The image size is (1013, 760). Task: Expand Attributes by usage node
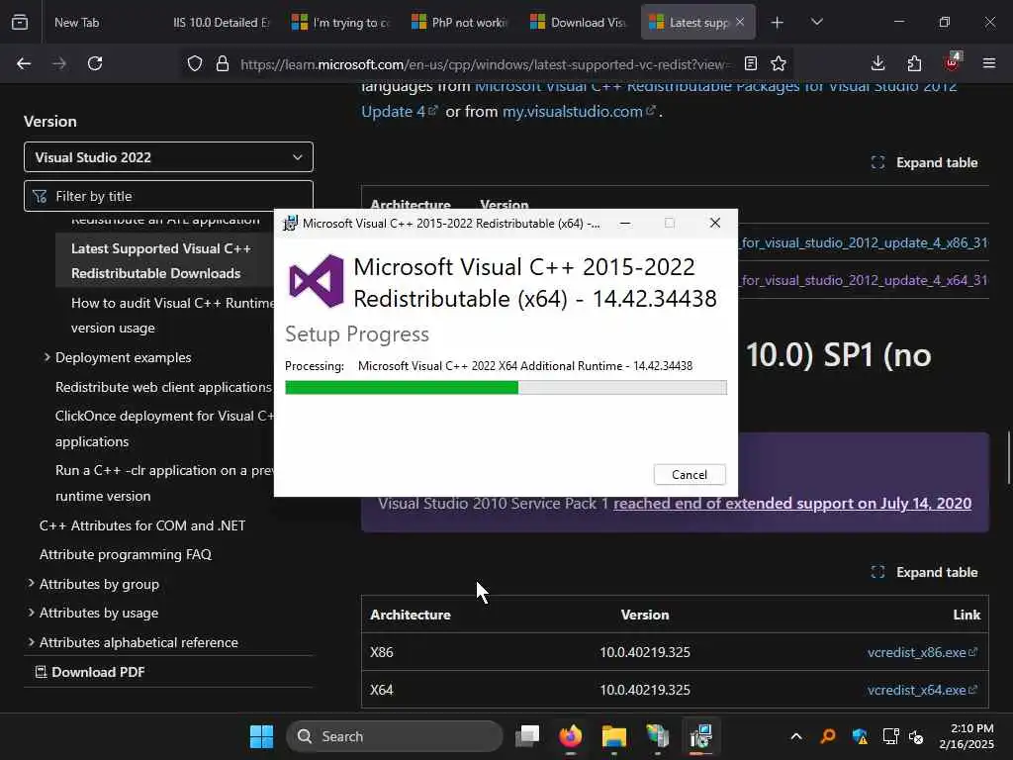click(x=31, y=612)
